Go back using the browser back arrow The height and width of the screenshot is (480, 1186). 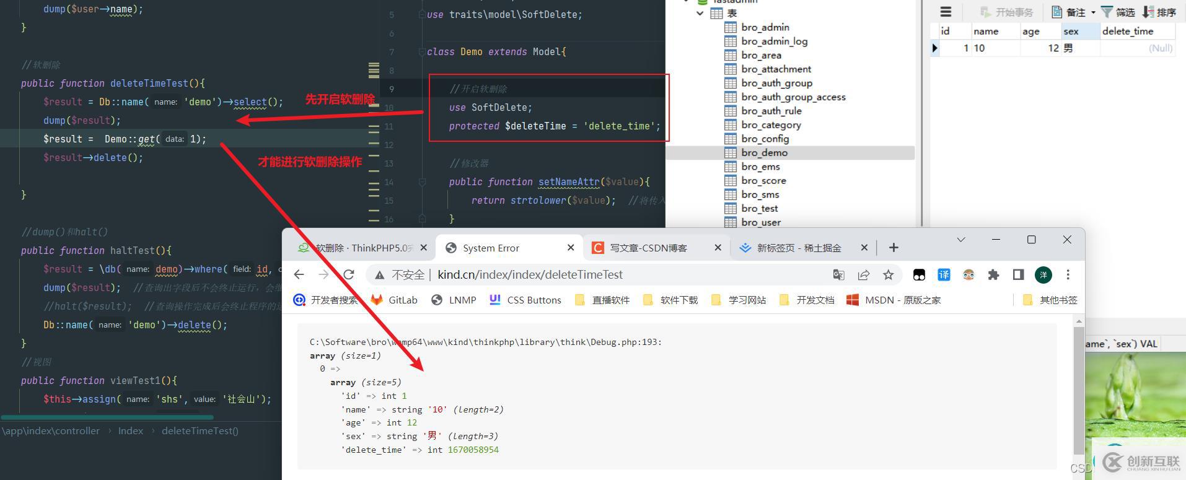[299, 274]
